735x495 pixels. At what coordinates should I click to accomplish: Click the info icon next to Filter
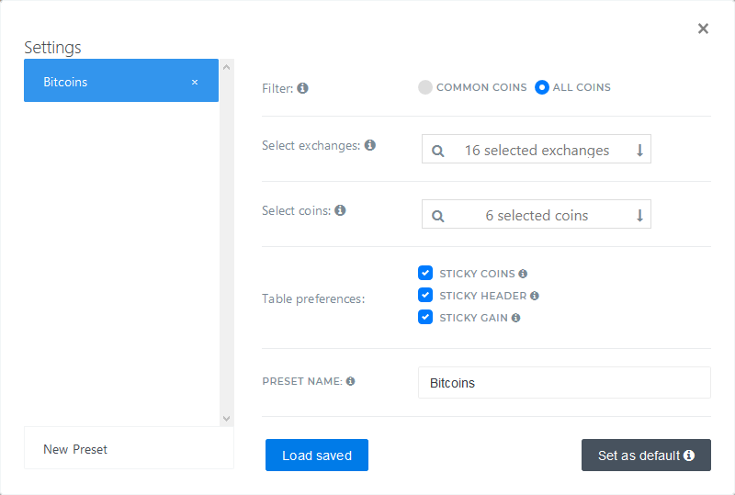[303, 87]
